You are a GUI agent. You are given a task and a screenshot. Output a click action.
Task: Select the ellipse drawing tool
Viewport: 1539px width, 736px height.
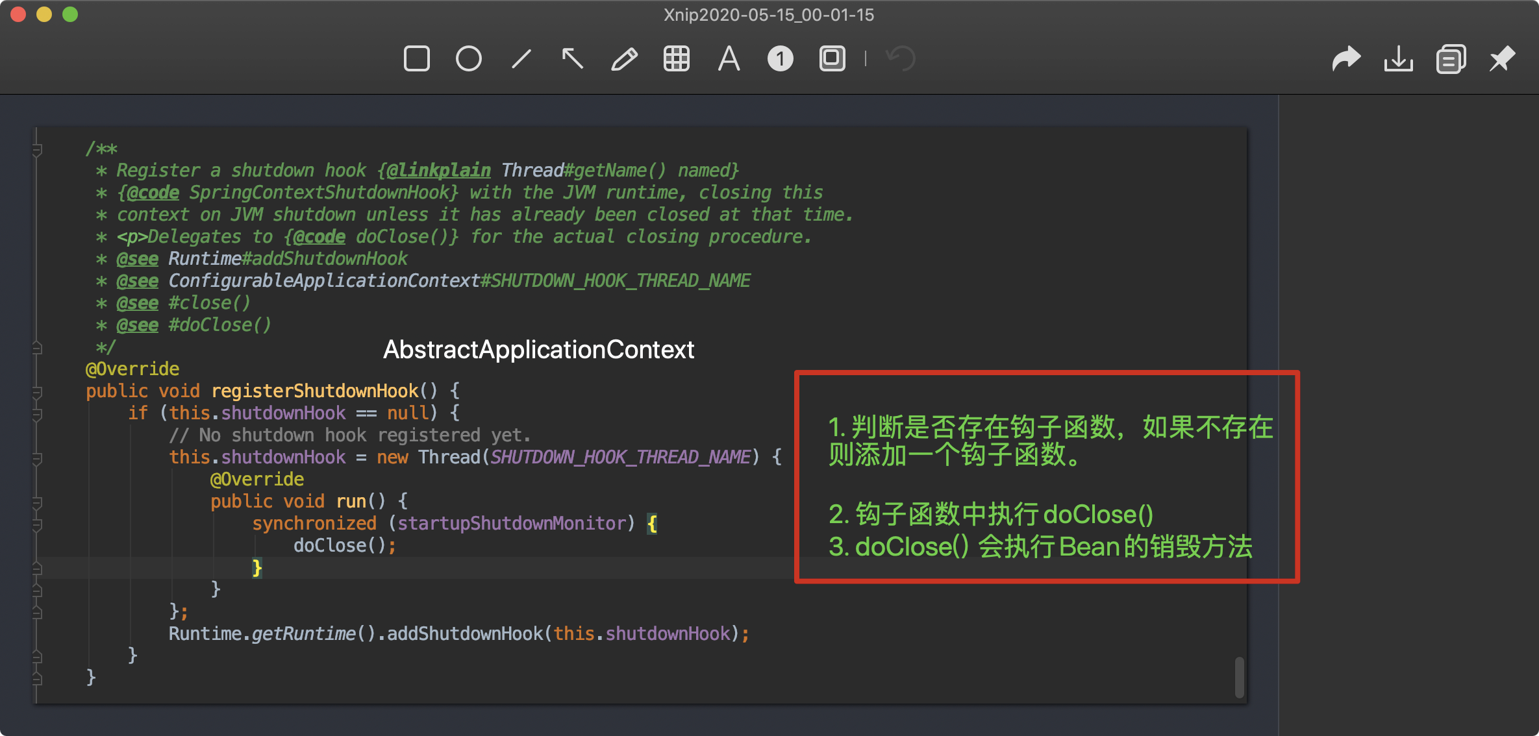click(x=469, y=58)
